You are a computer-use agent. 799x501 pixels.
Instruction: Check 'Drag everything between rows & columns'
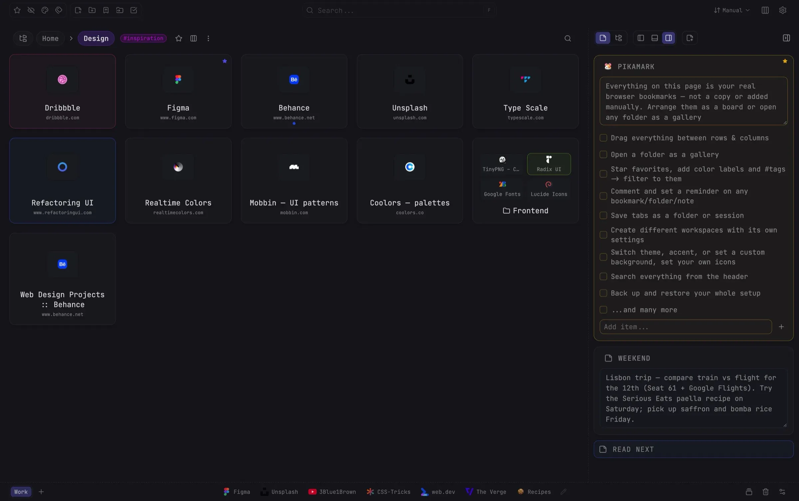pyautogui.click(x=603, y=138)
